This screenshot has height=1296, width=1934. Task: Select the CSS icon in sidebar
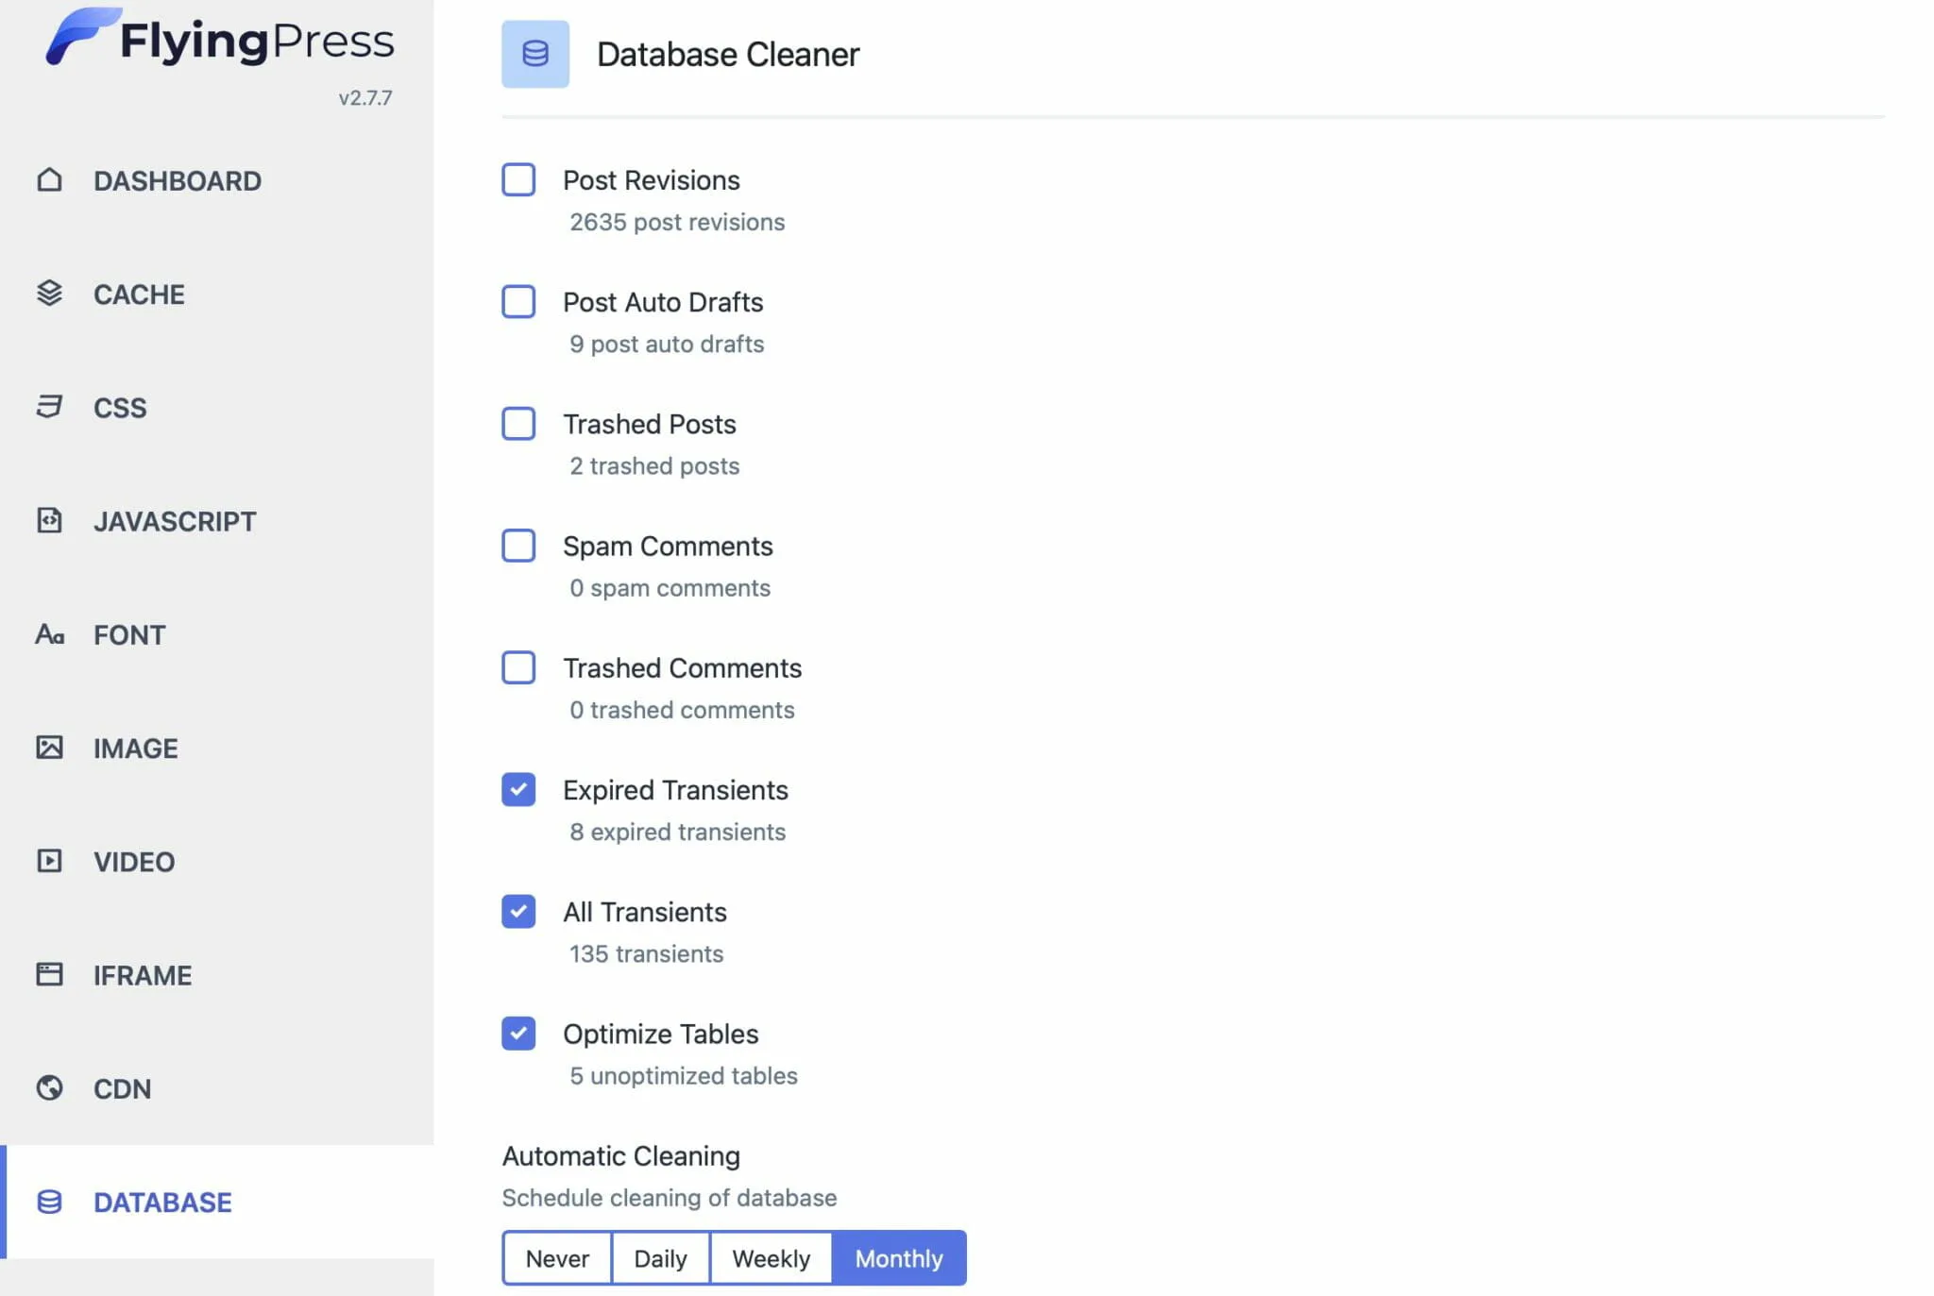(x=49, y=407)
